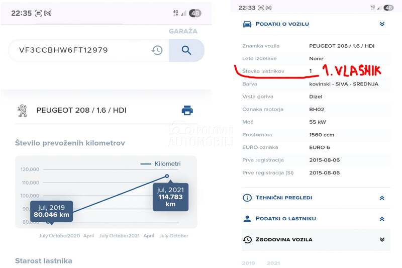
Task: Select Prva registracija date 2015-08-06
Action: 324,160
